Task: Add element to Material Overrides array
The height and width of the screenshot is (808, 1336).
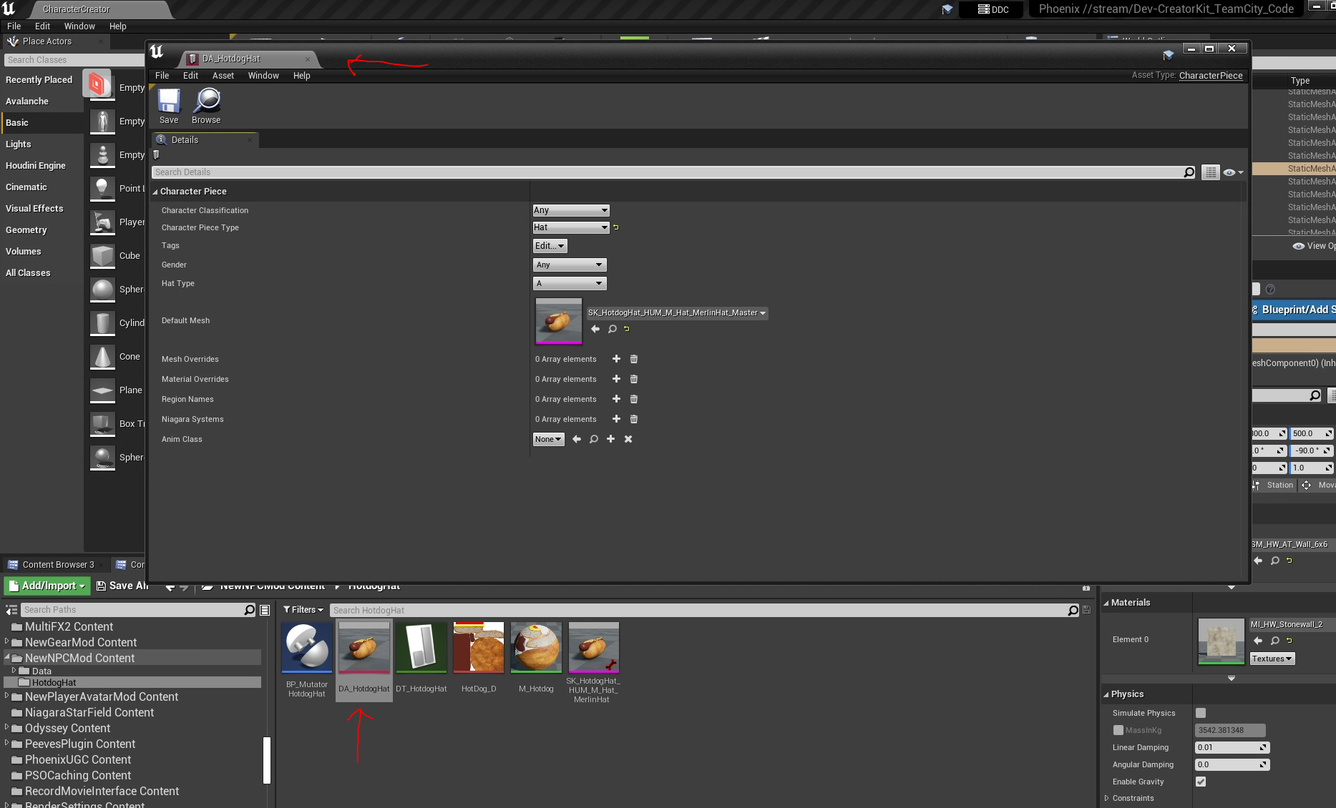Action: (616, 379)
